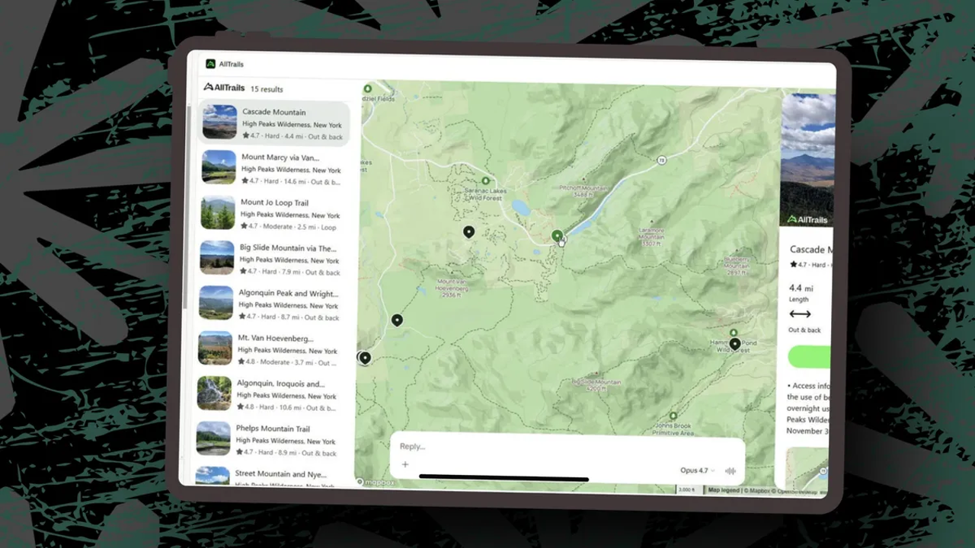Select the green Cascade Mountain pin on the map
The width and height of the screenshot is (975, 548).
[557, 236]
